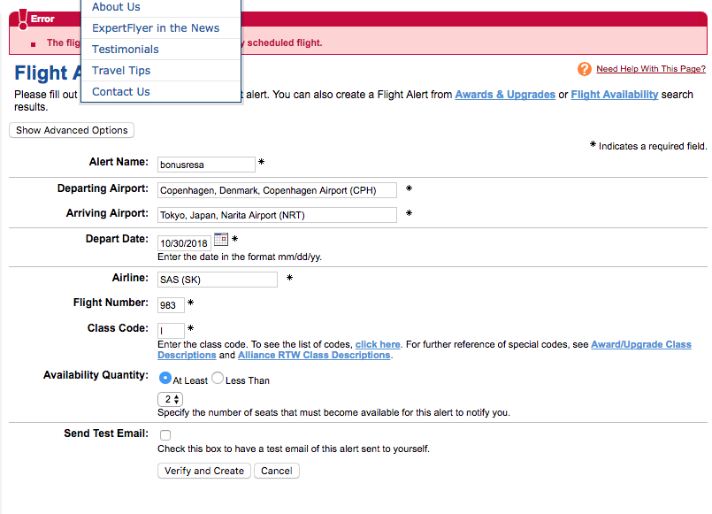Follow the Awards & Upgrades link
This screenshot has width=712, height=514.
tap(505, 95)
